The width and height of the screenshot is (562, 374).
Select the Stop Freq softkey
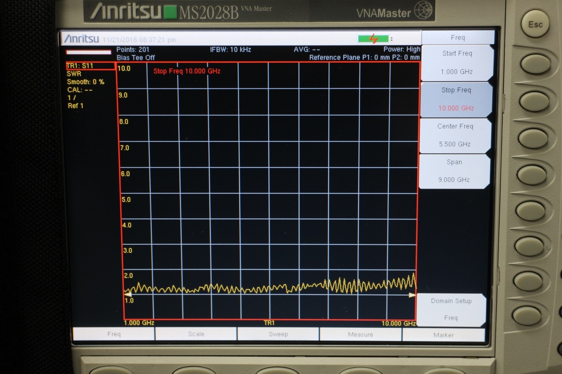click(456, 99)
